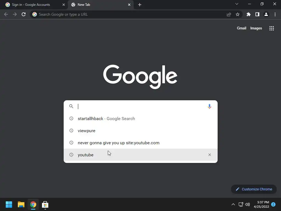Open Chrome's three-dot menu
This screenshot has width=281, height=211.
click(275, 14)
